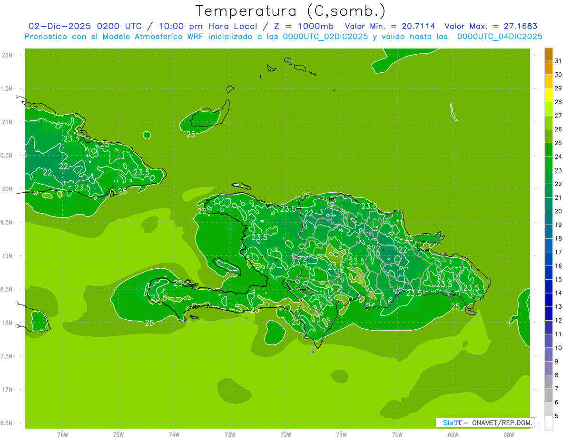Screen dimensions: 571x441
Task: Click the '21N' latitude axis label
Action: (x=8, y=122)
